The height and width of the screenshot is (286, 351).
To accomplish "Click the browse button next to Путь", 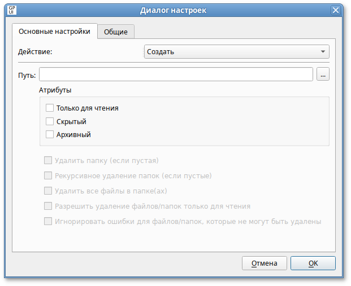I will [x=323, y=74].
